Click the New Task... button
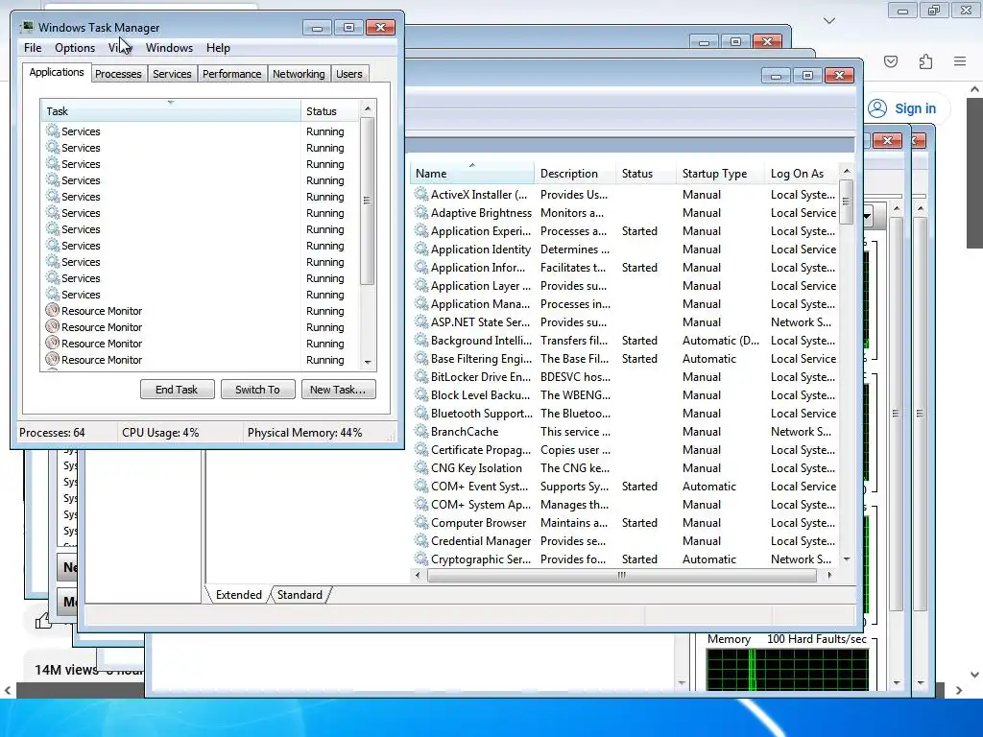 [x=338, y=390]
